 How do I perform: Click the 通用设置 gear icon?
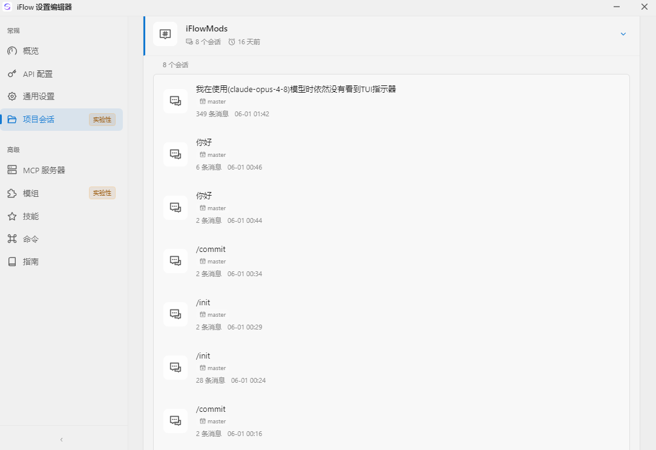click(12, 96)
